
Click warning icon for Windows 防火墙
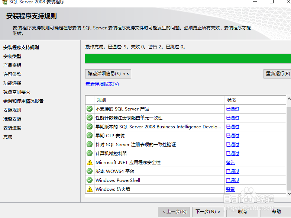click(x=90, y=189)
